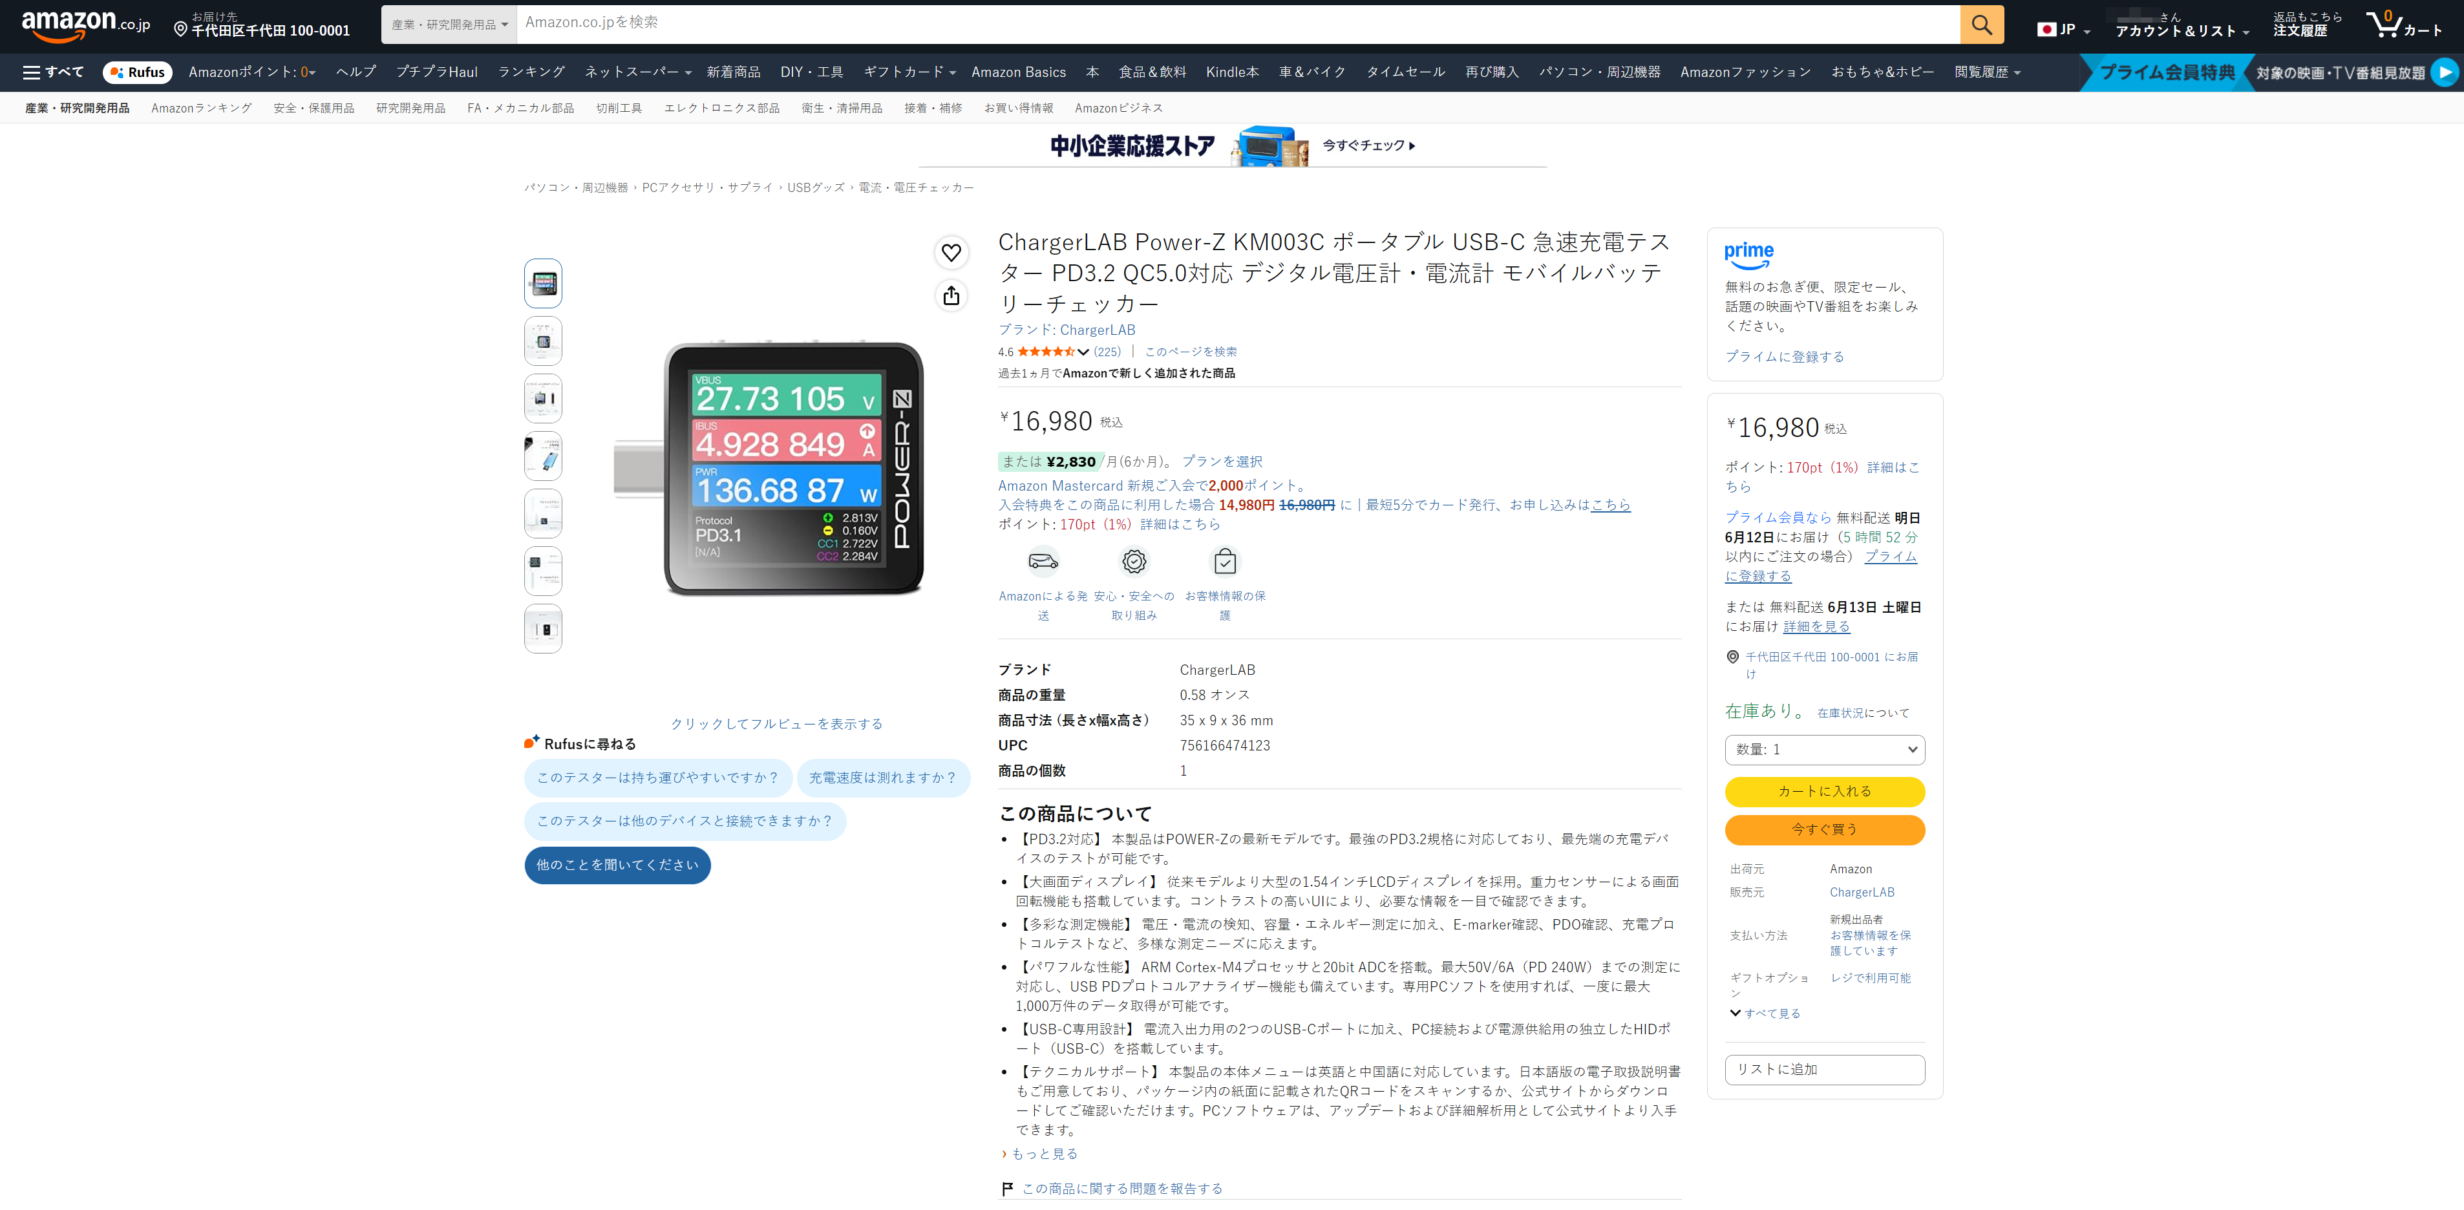This screenshot has height=1210, width=2464.
Task: Click the Amazonによる発送 delivery truck icon
Action: click(x=1043, y=562)
